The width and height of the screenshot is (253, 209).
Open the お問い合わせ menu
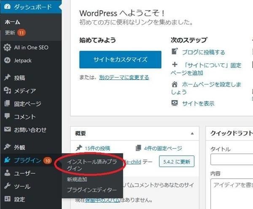tap(31, 130)
